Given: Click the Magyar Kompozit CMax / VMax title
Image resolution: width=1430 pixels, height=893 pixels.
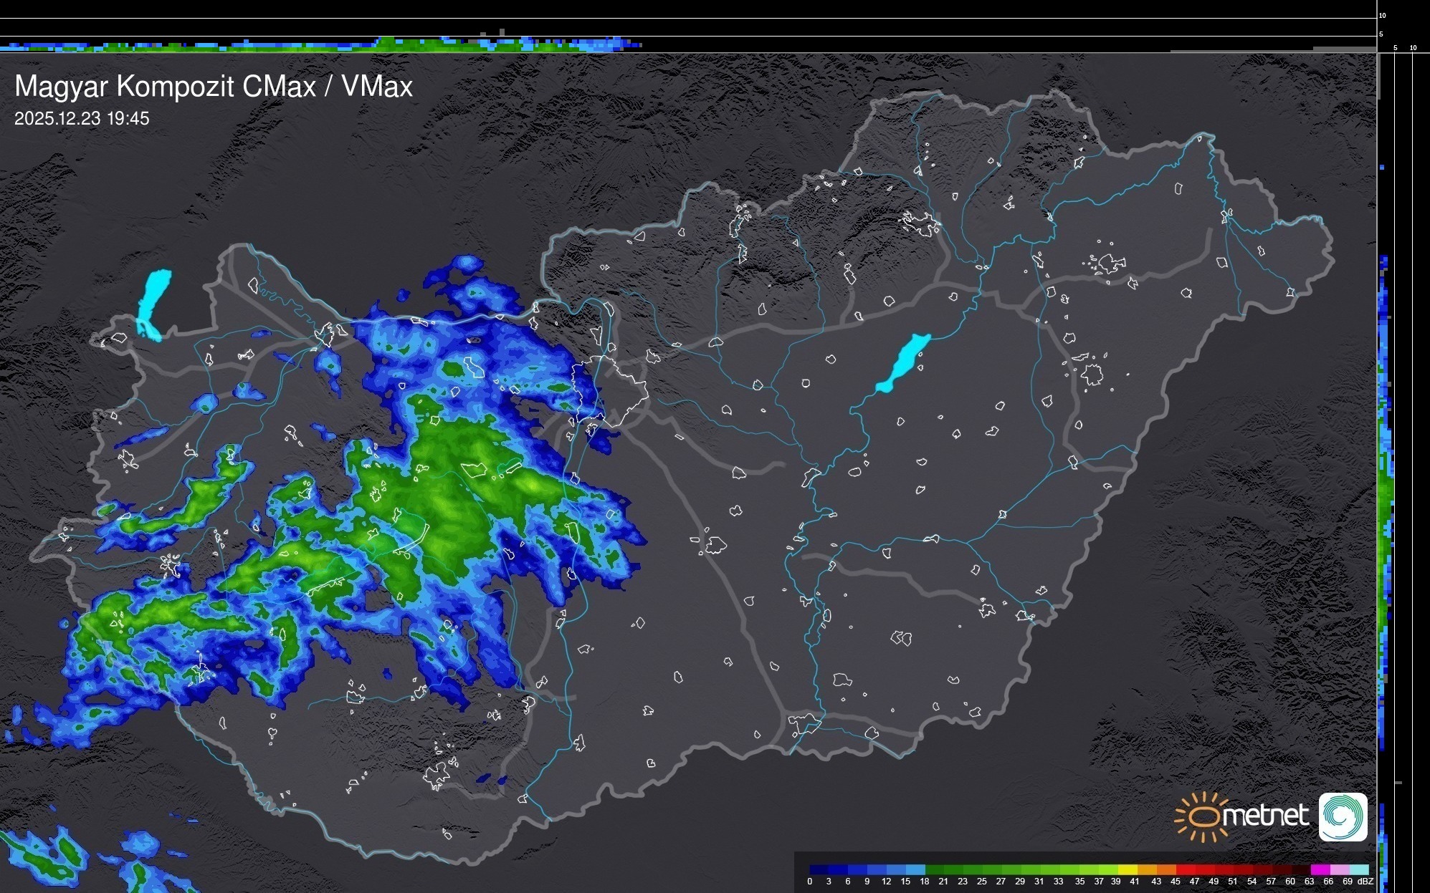Looking at the screenshot, I should (214, 87).
